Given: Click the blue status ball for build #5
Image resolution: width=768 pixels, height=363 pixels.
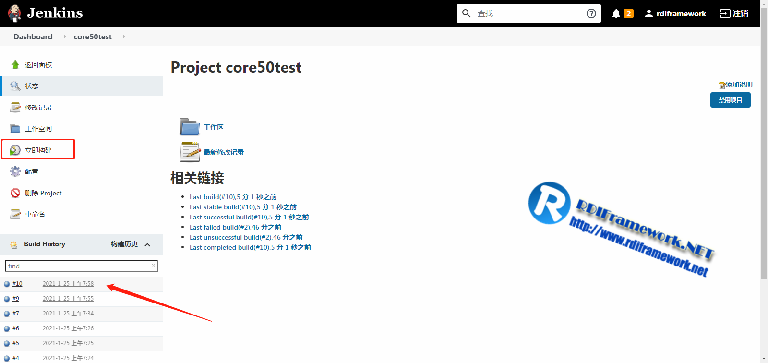Looking at the screenshot, I should coord(7,344).
